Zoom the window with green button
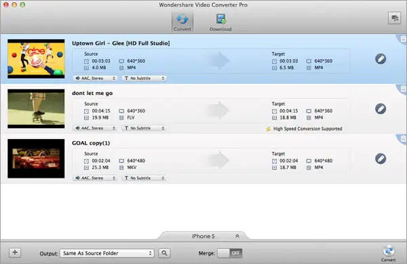407x264 pixels. coord(22,5)
